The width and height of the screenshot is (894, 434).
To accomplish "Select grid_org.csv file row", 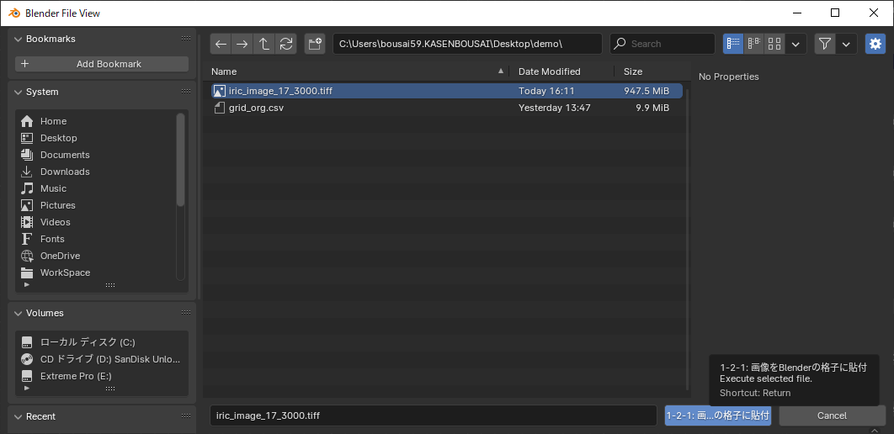I will (x=446, y=108).
